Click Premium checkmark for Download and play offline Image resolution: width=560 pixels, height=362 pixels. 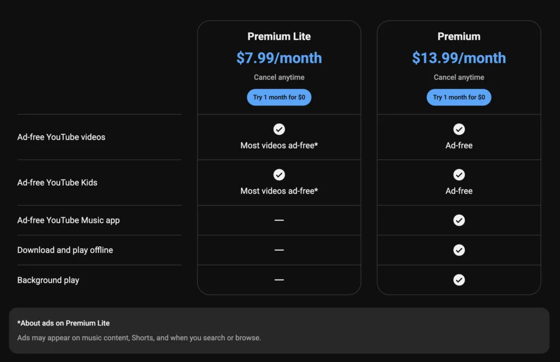coord(459,250)
